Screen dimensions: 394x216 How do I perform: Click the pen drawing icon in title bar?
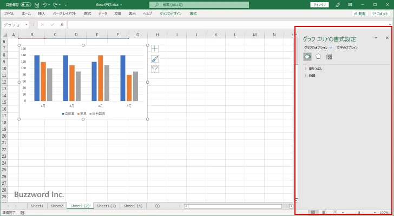point(338,5)
